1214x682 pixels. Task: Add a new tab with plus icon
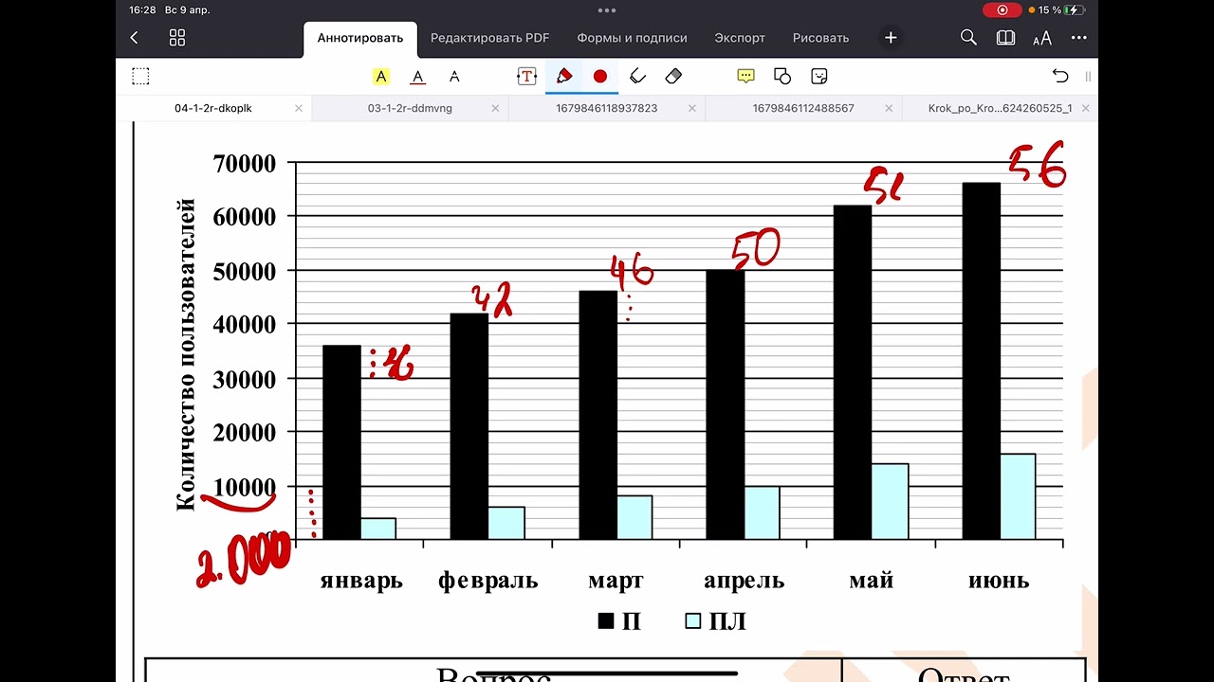coord(891,38)
